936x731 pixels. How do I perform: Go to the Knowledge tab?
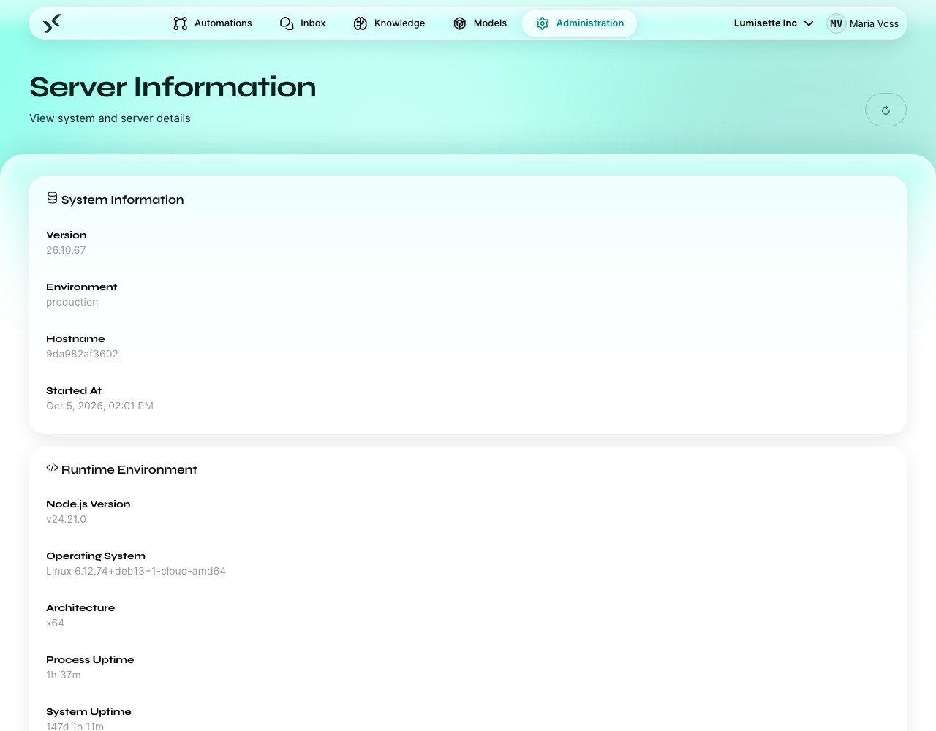tap(389, 23)
